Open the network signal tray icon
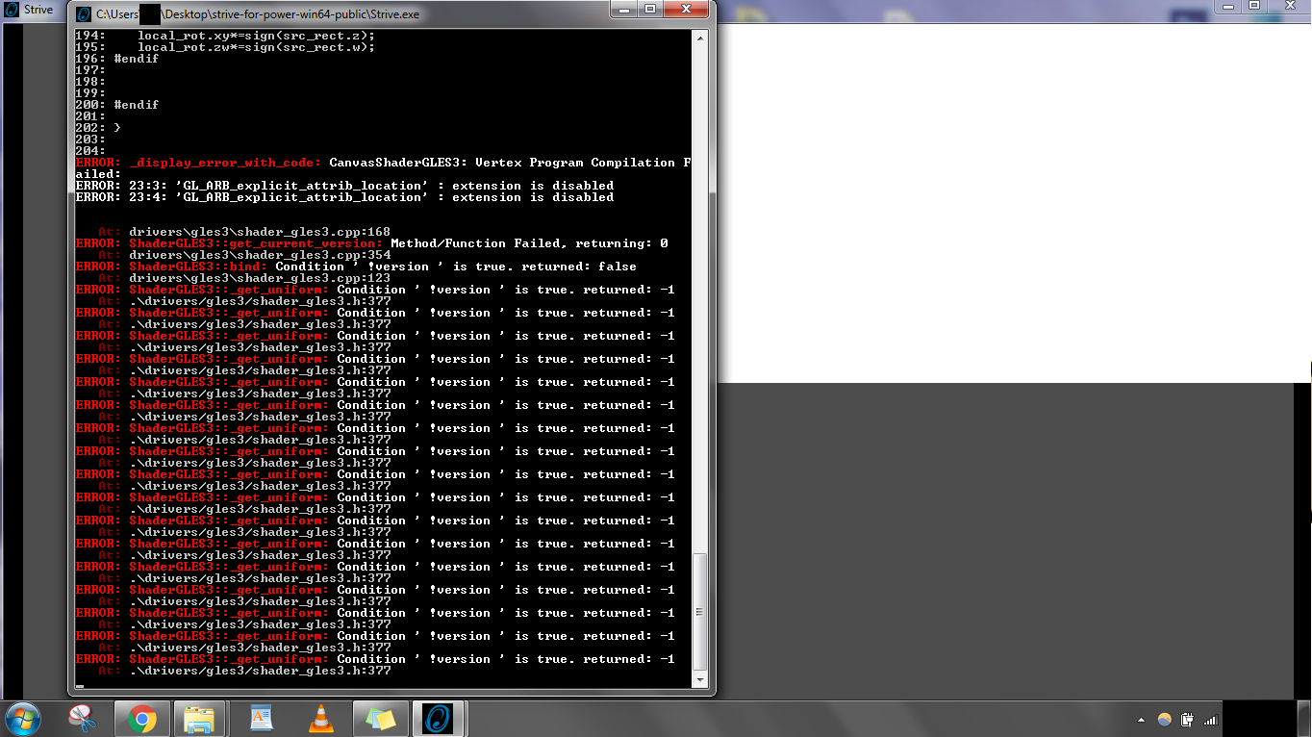The image size is (1312, 737). [1210, 720]
